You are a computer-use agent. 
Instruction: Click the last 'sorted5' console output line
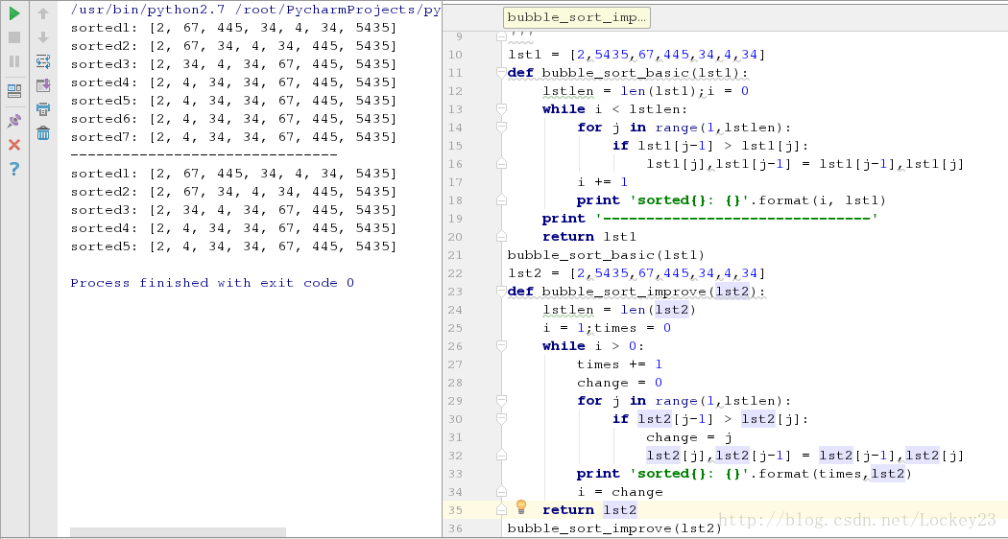pyautogui.click(x=233, y=246)
